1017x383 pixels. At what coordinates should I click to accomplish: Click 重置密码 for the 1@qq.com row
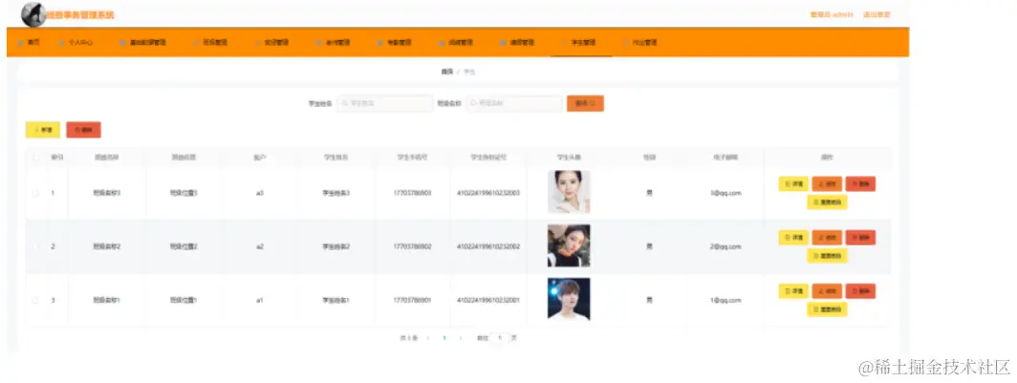tap(827, 309)
